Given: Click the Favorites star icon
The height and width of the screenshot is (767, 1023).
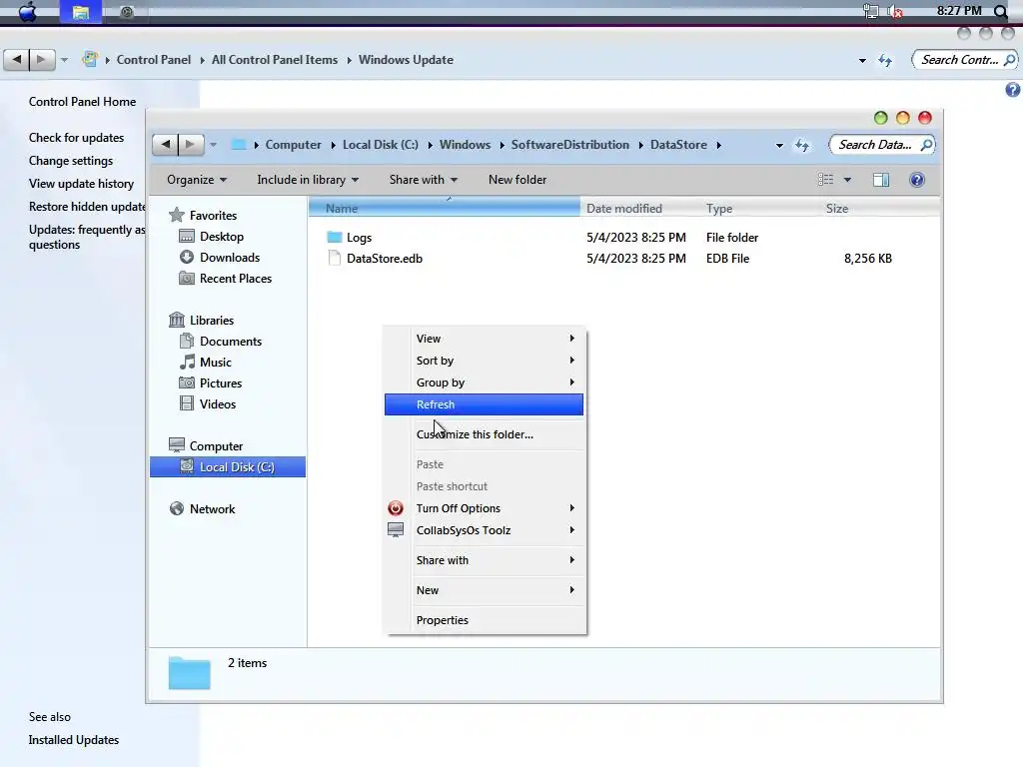Looking at the screenshot, I should click(x=176, y=215).
